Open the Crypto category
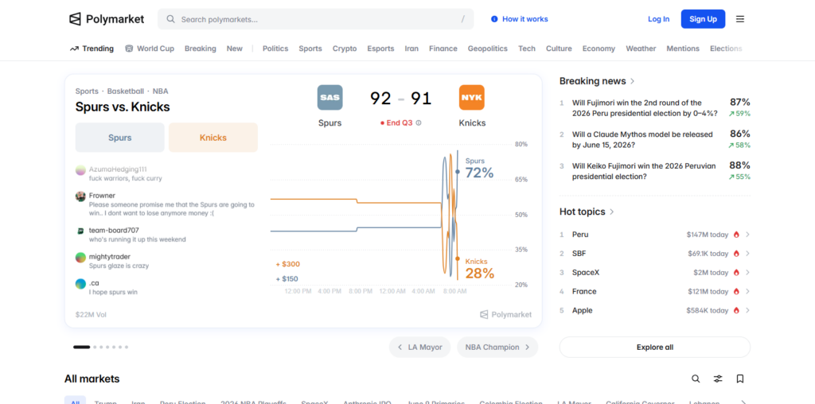The height and width of the screenshot is (404, 815). [345, 49]
